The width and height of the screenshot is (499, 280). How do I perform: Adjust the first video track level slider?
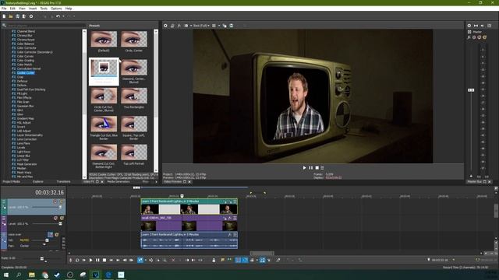(x=60, y=207)
